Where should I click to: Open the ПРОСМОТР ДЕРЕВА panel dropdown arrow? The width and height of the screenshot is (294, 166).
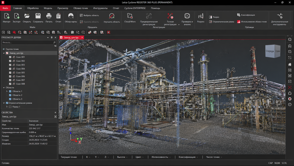click(48, 38)
